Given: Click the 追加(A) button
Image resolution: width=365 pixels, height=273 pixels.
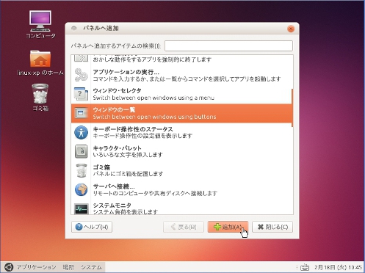Looking at the screenshot, I should coord(228,227).
